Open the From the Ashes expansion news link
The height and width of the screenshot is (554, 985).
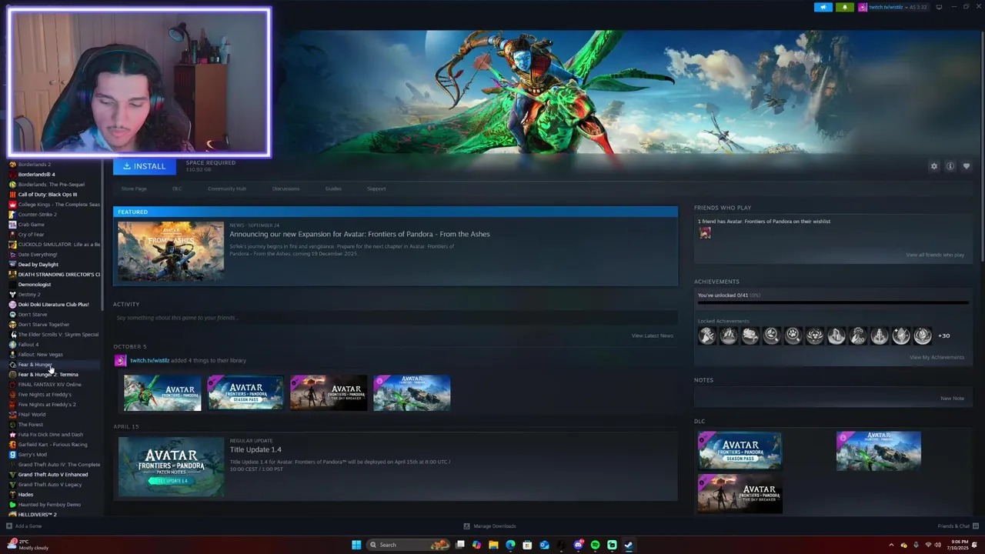click(x=359, y=234)
